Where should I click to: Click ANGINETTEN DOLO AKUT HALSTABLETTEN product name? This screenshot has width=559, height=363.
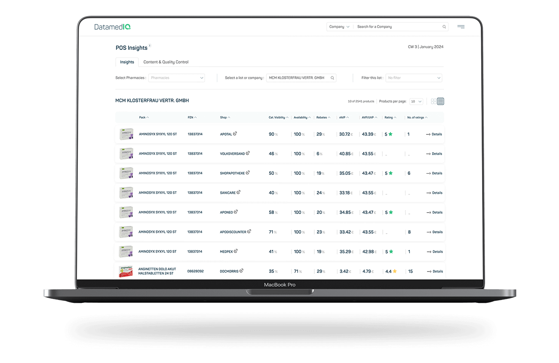pos(157,271)
